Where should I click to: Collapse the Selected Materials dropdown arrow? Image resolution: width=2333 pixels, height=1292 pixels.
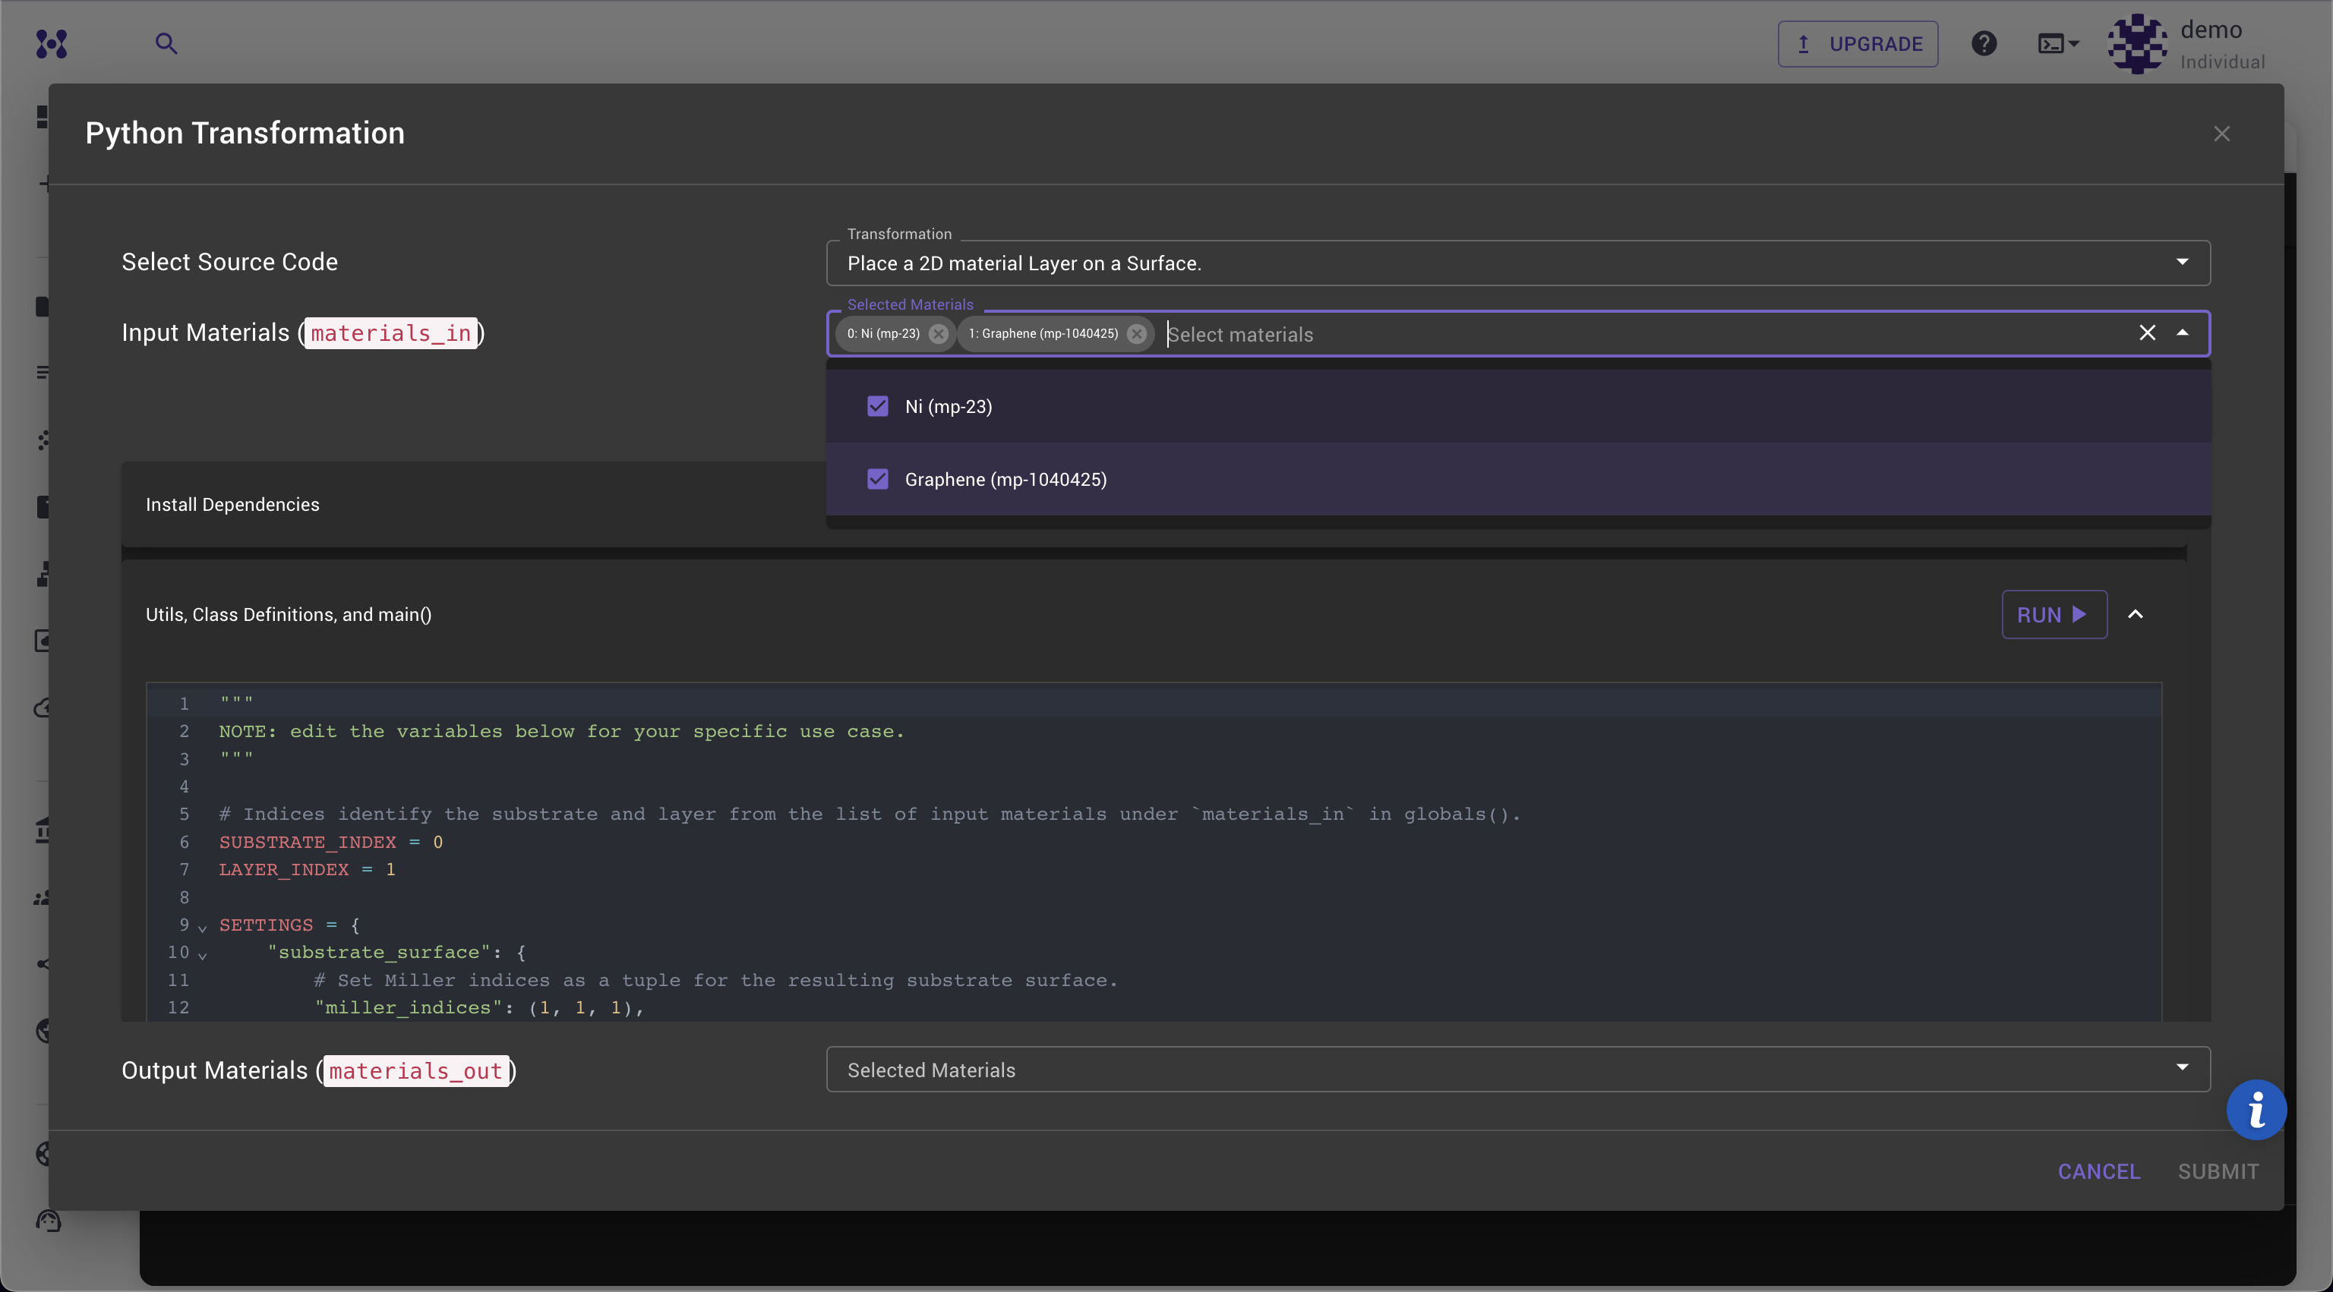point(2183,333)
